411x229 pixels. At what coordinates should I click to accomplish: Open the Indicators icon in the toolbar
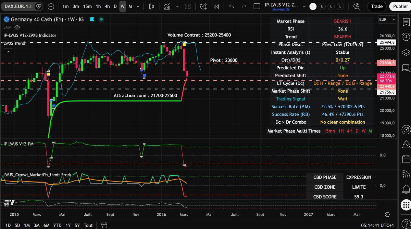[167, 6]
